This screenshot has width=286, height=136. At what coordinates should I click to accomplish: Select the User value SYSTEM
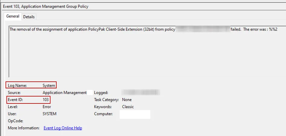(x=49, y=114)
